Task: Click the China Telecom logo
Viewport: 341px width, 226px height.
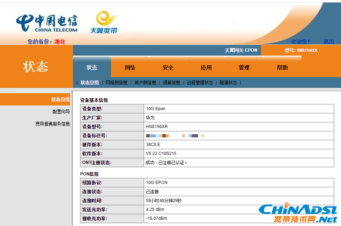Action: [x=47, y=23]
